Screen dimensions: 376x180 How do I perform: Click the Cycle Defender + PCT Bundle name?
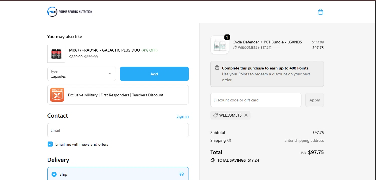[267, 42]
